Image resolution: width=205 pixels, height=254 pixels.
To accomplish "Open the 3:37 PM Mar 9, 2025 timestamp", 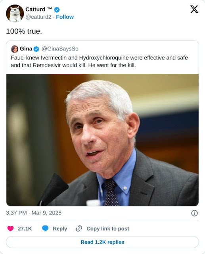I will (x=34, y=213).
